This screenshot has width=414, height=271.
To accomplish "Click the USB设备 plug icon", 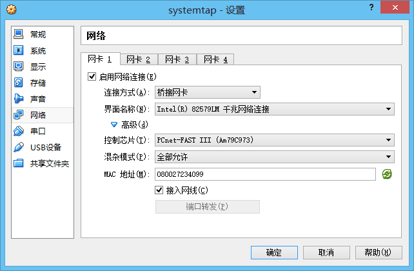I will [x=19, y=147].
